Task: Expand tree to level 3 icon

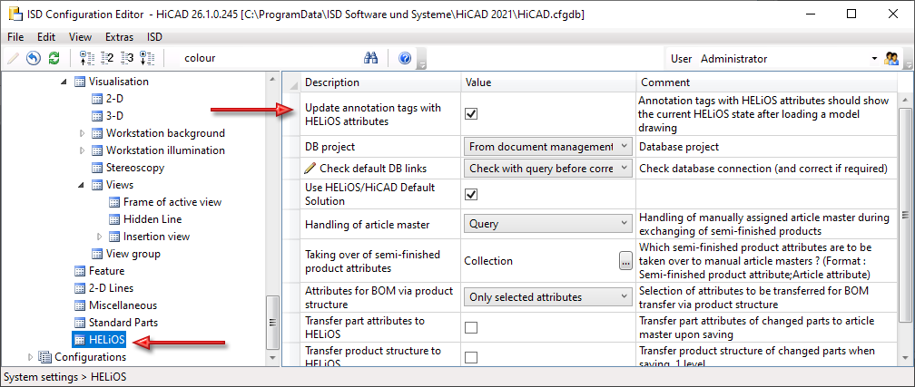Action: (127, 58)
